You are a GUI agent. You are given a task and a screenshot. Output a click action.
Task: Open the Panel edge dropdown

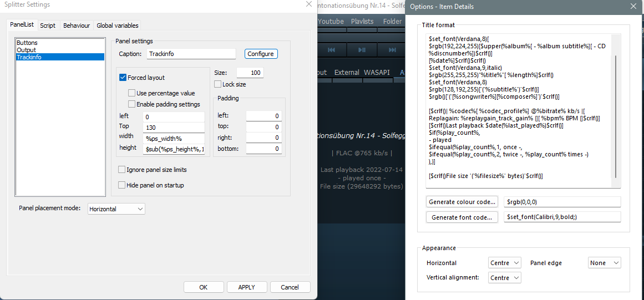604,263
